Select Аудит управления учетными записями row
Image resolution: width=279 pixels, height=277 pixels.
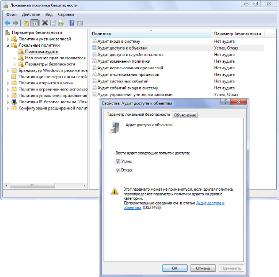coord(178,94)
